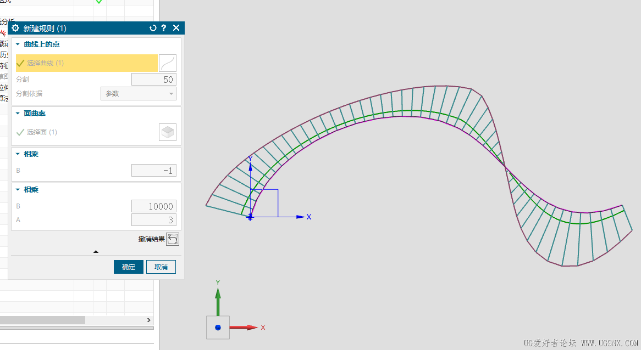The image size is (641, 350).
Task: Click the horizontal scrollbar thumb in left panel
Action: coord(42,320)
